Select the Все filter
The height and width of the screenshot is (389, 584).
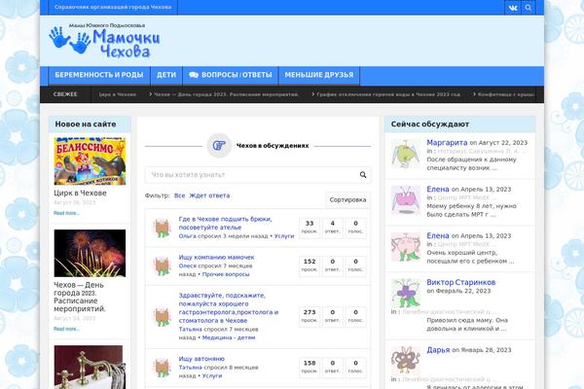[179, 195]
